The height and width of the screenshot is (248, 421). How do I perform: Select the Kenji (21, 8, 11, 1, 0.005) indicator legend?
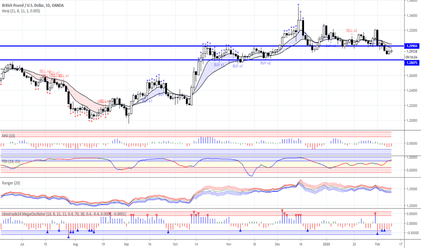[x=21, y=11]
